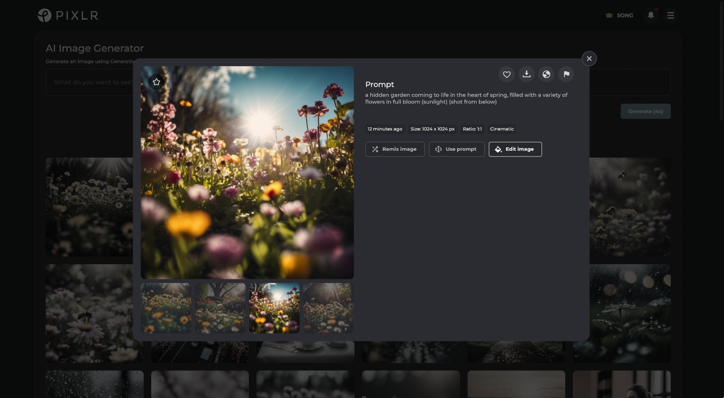724x398 pixels.
Task: Select the first flower variation thumbnail
Action: pyautogui.click(x=165, y=308)
